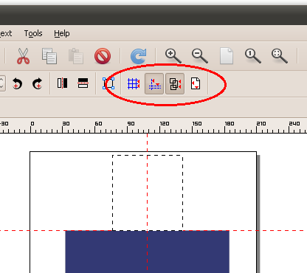The height and width of the screenshot is (273, 307).
Task: Click the greyed Paste clipboard icon
Action: click(x=76, y=56)
